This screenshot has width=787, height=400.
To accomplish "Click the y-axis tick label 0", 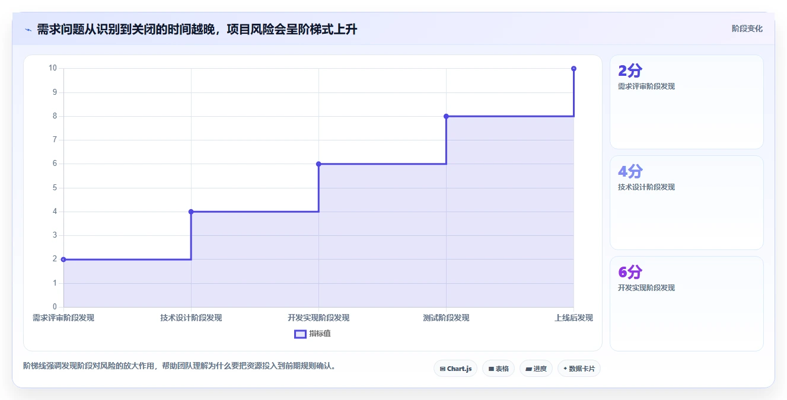I will [55, 307].
